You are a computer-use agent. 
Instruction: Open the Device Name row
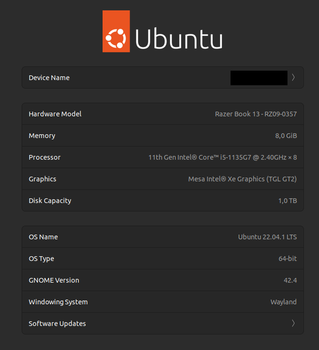pyautogui.click(x=163, y=77)
